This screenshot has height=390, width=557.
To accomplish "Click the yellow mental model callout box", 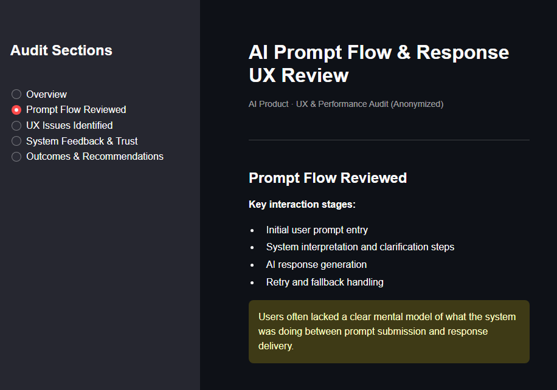I will tap(389, 332).
